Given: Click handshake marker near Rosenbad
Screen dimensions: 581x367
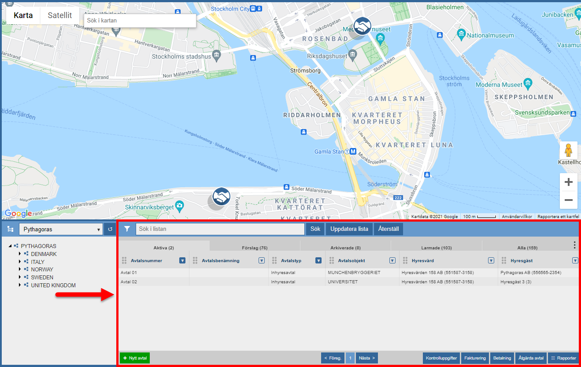Looking at the screenshot, I should pos(363,26).
